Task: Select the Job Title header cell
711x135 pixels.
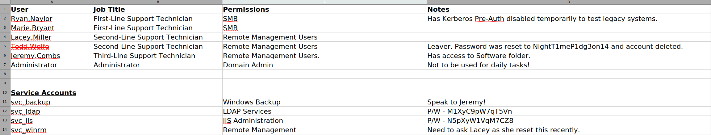Action: (x=158, y=9)
